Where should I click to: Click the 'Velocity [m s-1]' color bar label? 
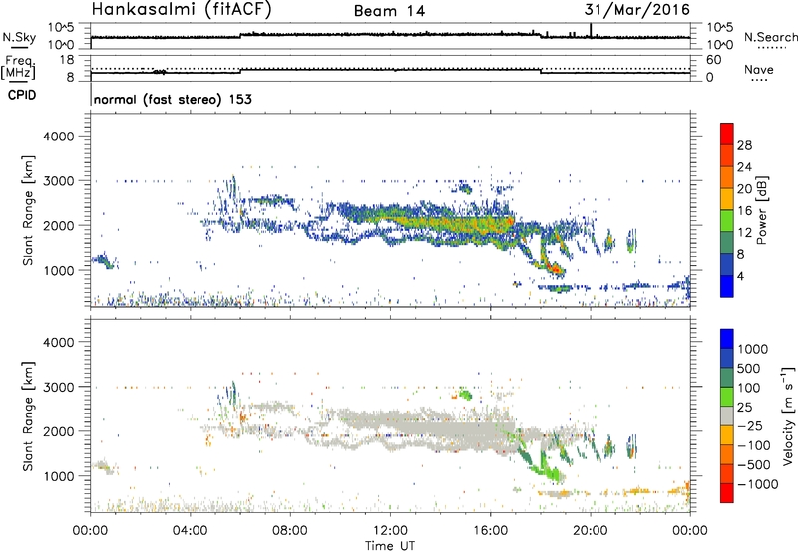(788, 415)
